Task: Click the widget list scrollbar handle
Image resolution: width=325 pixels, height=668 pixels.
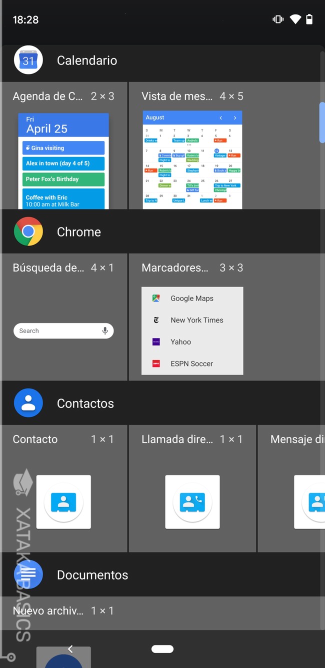Action: coord(322,122)
